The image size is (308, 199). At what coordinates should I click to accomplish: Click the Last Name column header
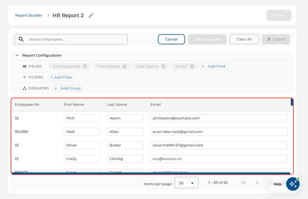coord(117,105)
